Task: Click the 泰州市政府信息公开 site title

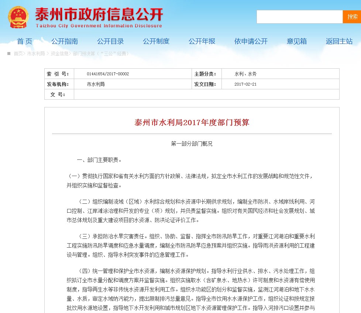Action: click(x=99, y=15)
